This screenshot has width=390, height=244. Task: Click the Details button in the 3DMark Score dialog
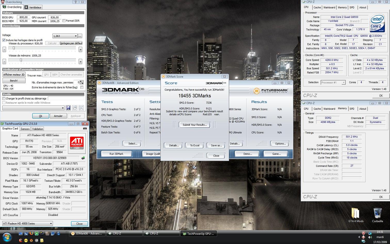pyautogui.click(x=174, y=145)
